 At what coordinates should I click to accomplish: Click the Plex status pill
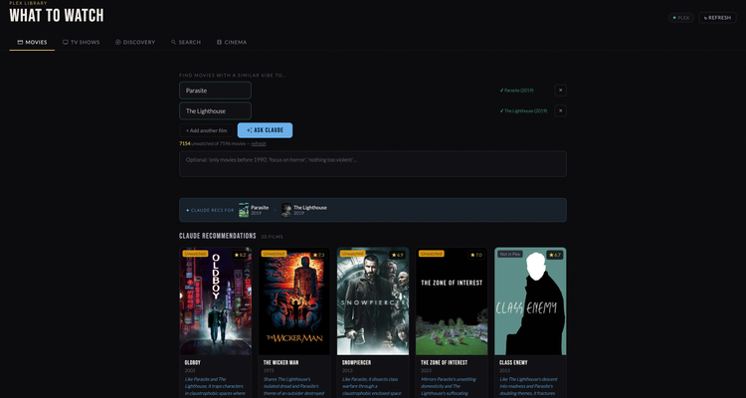coord(680,18)
